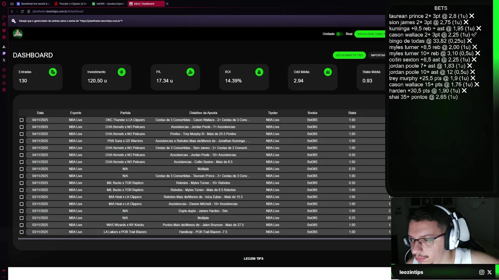The image size is (499, 280).
Task: Click the password manager key icon
Action: click(x=14, y=21)
